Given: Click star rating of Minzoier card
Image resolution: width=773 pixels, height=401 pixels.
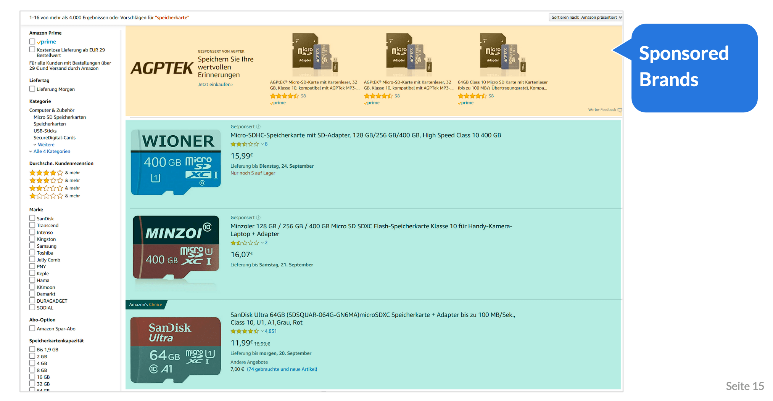Looking at the screenshot, I should (x=245, y=243).
